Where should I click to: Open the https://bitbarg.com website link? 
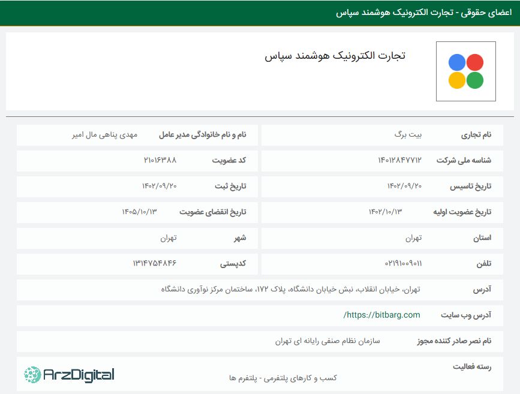click(x=381, y=315)
